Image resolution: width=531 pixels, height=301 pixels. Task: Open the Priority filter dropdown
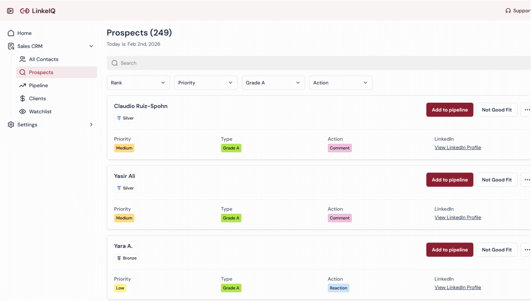206,83
